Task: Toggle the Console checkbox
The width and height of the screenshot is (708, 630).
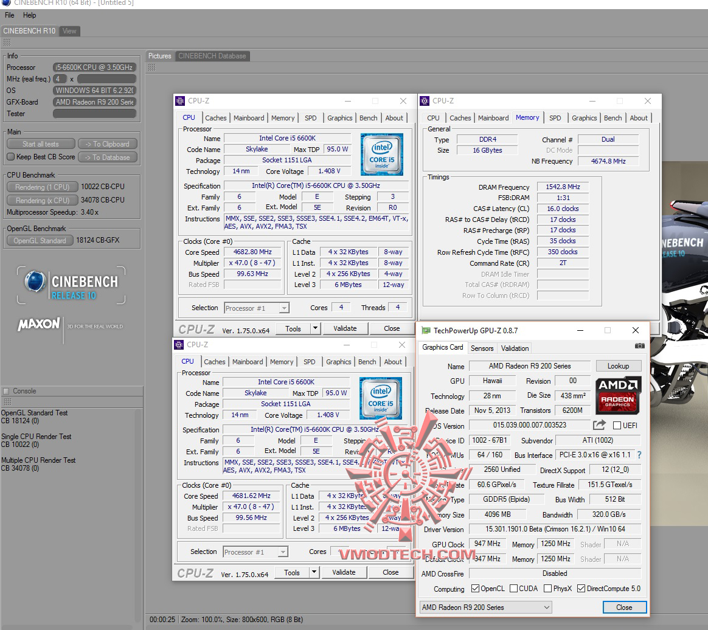Action: 6,391
